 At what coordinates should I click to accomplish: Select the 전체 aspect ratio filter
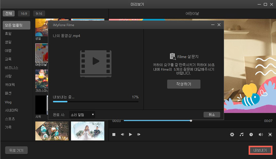(8, 14)
